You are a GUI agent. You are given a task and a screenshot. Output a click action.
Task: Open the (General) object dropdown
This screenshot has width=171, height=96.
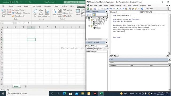point(138,12)
